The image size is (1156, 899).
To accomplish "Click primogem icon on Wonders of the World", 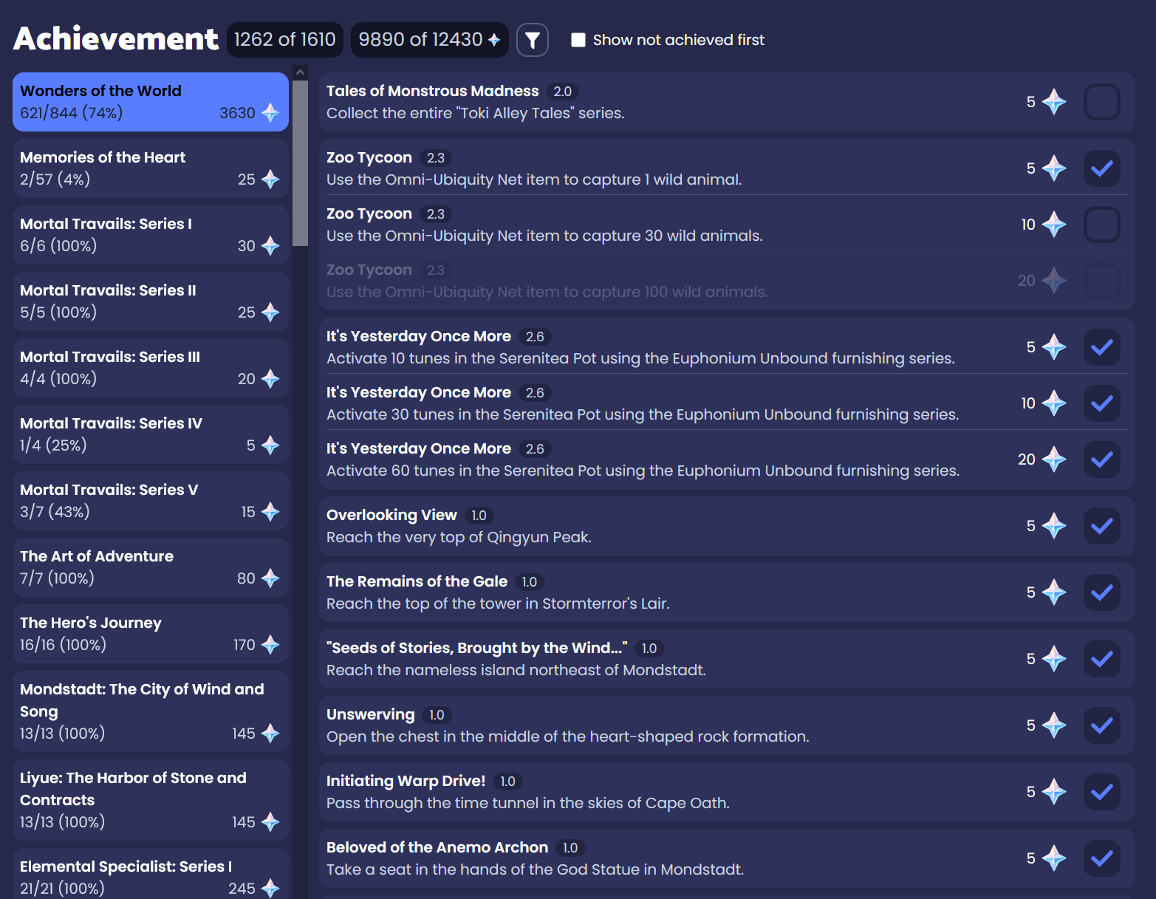I will (x=270, y=113).
